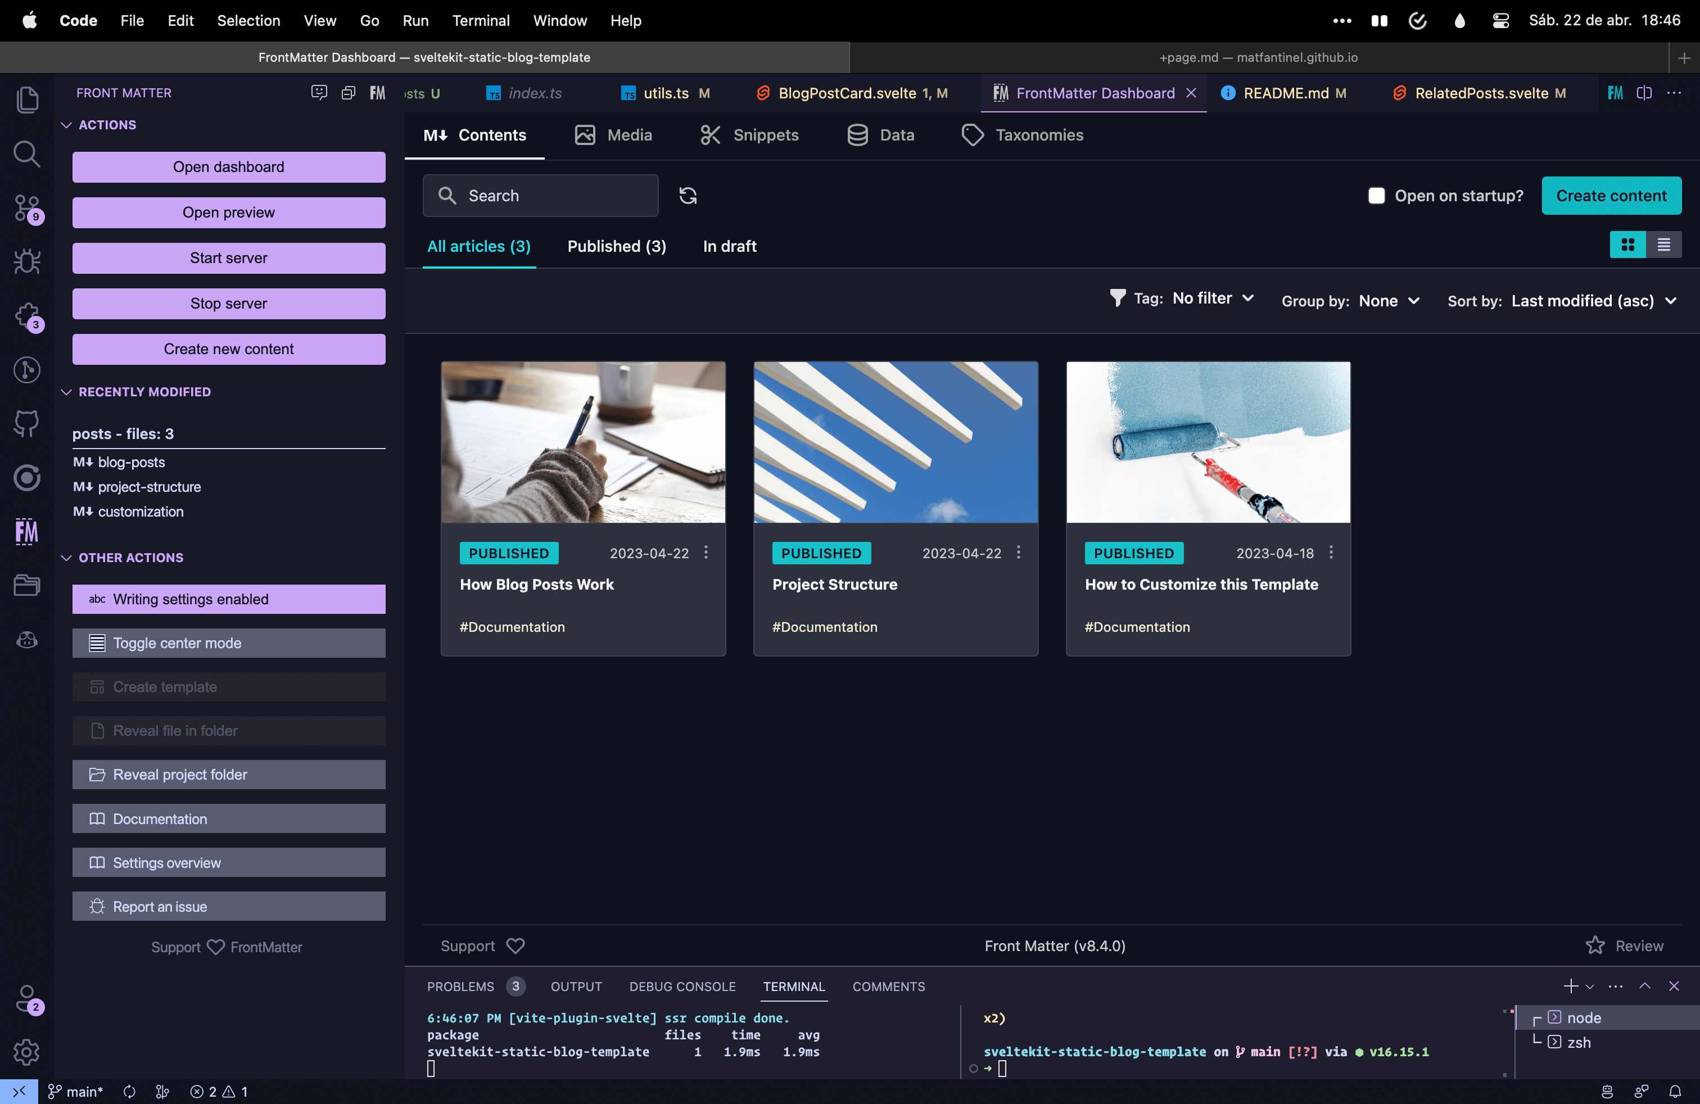
Task: Open the Terminal menu in the menu bar
Action: pos(481,21)
